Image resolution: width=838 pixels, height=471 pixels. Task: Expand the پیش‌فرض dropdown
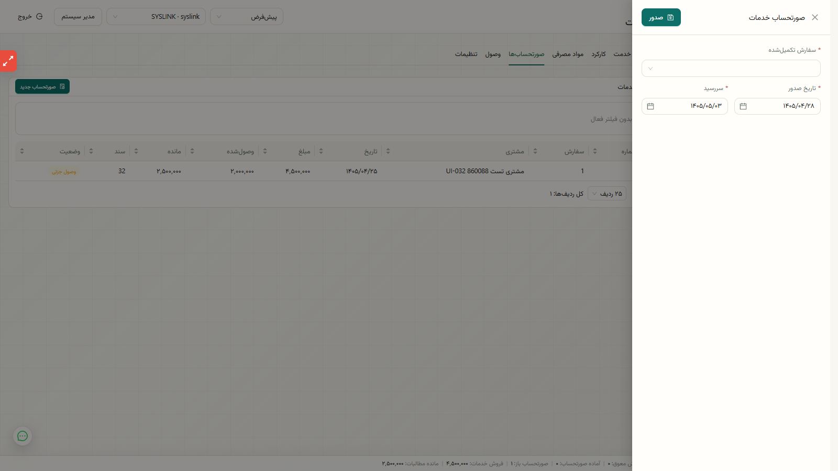click(x=247, y=17)
